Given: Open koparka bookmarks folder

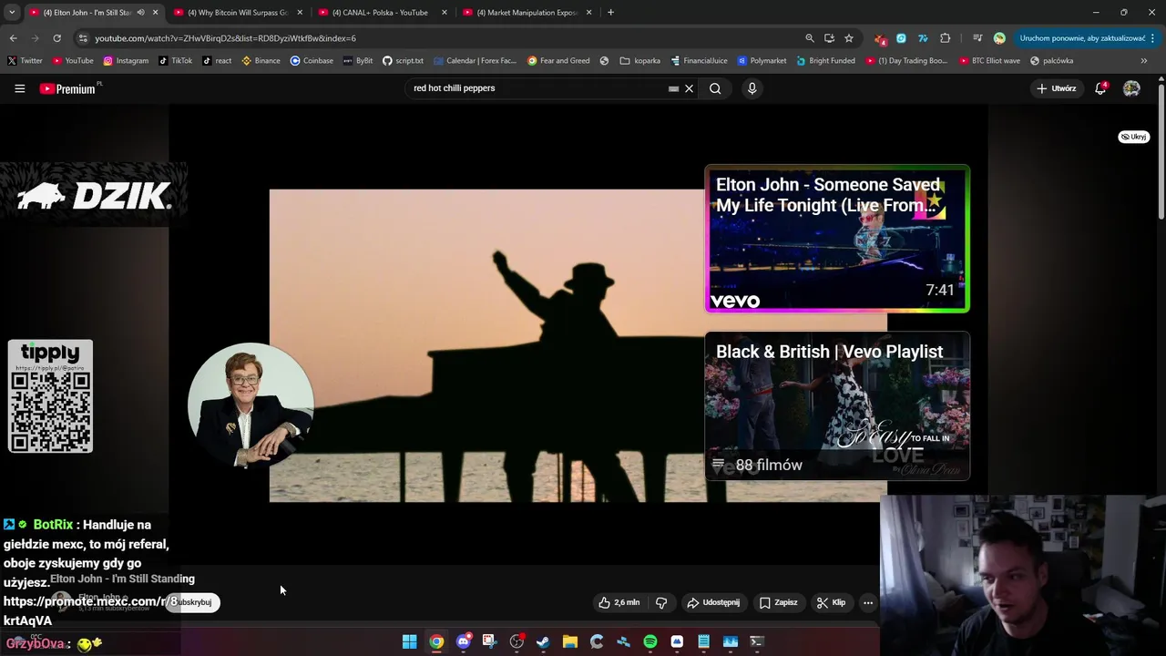Looking at the screenshot, I should pos(639,61).
